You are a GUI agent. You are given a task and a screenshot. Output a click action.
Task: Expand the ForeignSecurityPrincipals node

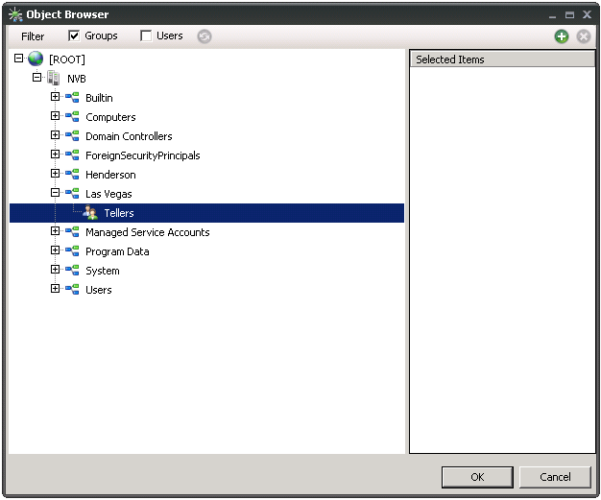coord(55,154)
